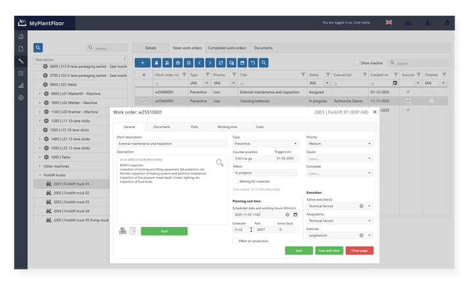
Task: Toggle the Waiting for materials checkbox
Action: (235, 181)
